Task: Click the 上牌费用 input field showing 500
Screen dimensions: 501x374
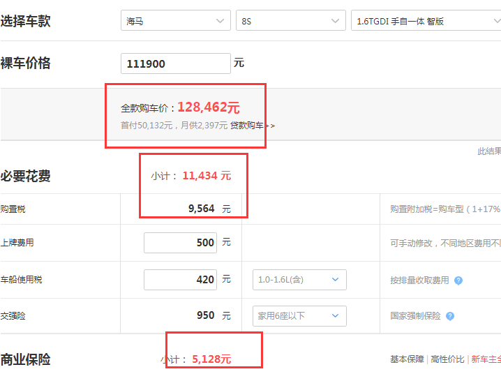Action: [x=180, y=243]
